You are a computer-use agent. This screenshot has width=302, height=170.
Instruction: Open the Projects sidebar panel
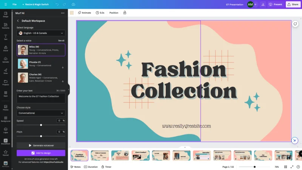pos(6,82)
